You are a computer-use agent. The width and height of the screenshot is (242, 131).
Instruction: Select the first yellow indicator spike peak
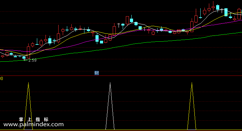[28, 83]
